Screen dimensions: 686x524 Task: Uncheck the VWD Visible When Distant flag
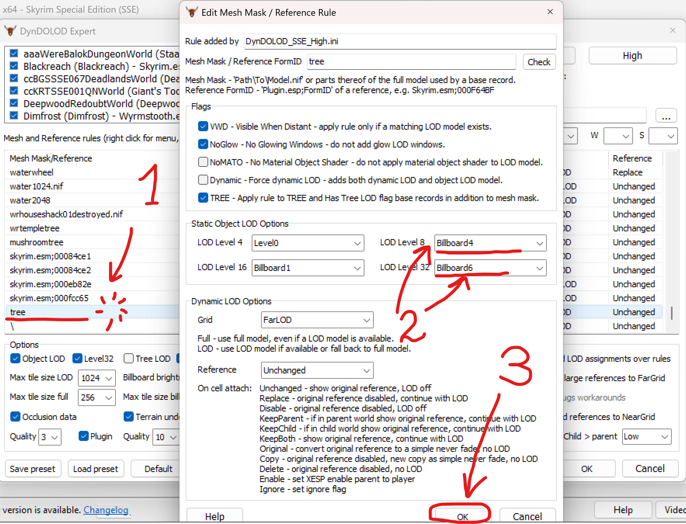click(x=203, y=126)
